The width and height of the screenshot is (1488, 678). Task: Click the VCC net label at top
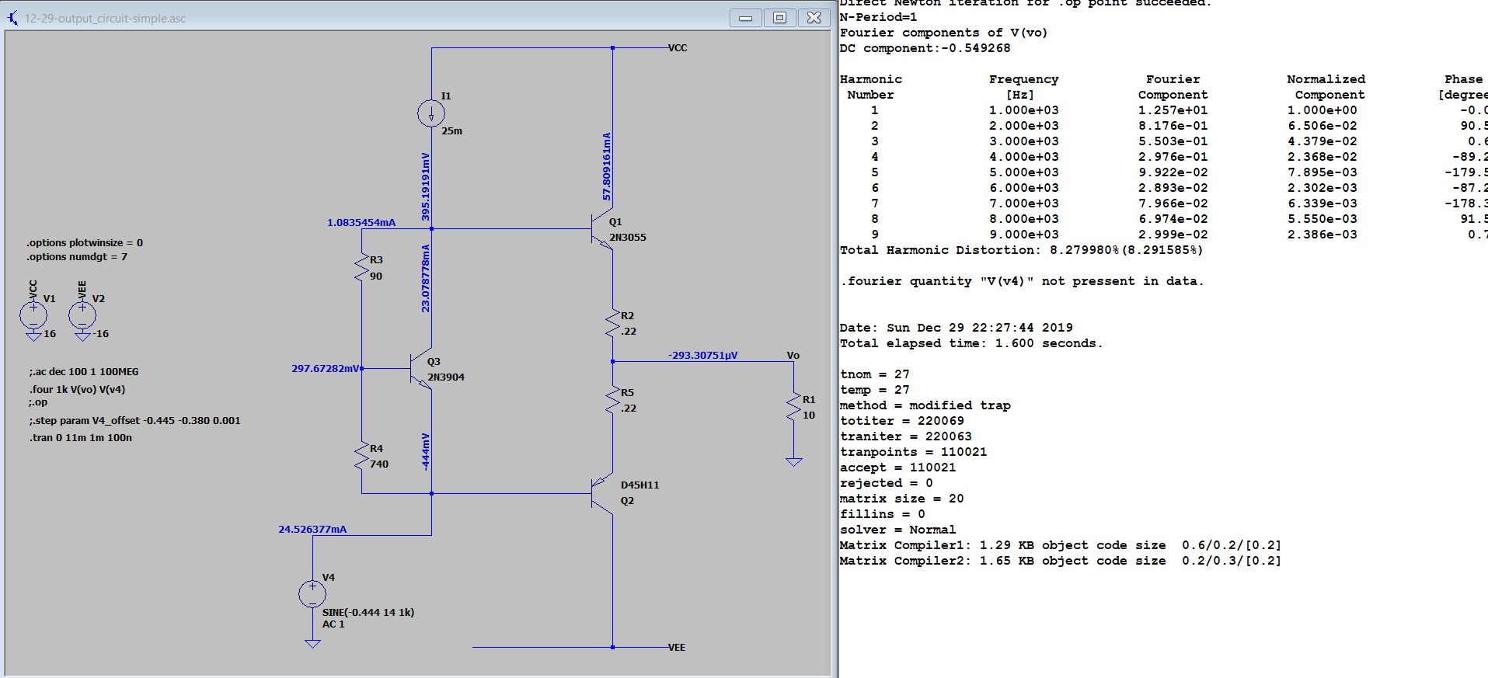[678, 48]
